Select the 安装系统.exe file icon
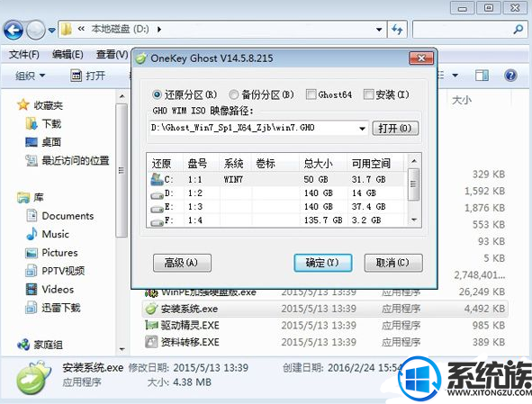The height and width of the screenshot is (404, 532). pos(151,309)
